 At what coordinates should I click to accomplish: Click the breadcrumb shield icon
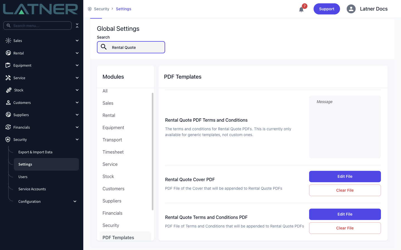pyautogui.click(x=90, y=9)
